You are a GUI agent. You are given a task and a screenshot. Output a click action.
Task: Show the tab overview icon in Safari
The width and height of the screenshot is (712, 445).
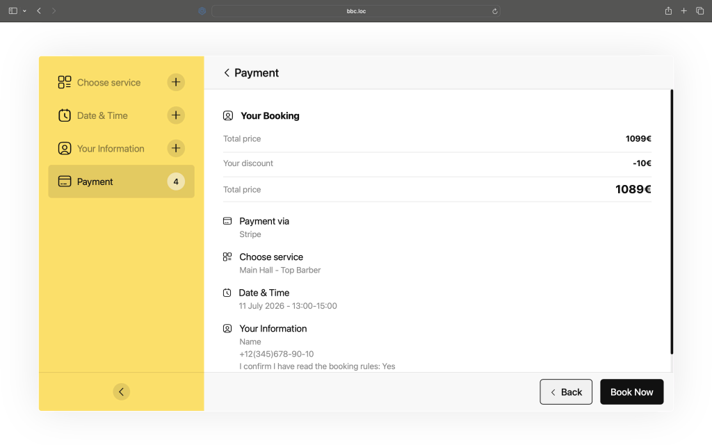tap(699, 10)
